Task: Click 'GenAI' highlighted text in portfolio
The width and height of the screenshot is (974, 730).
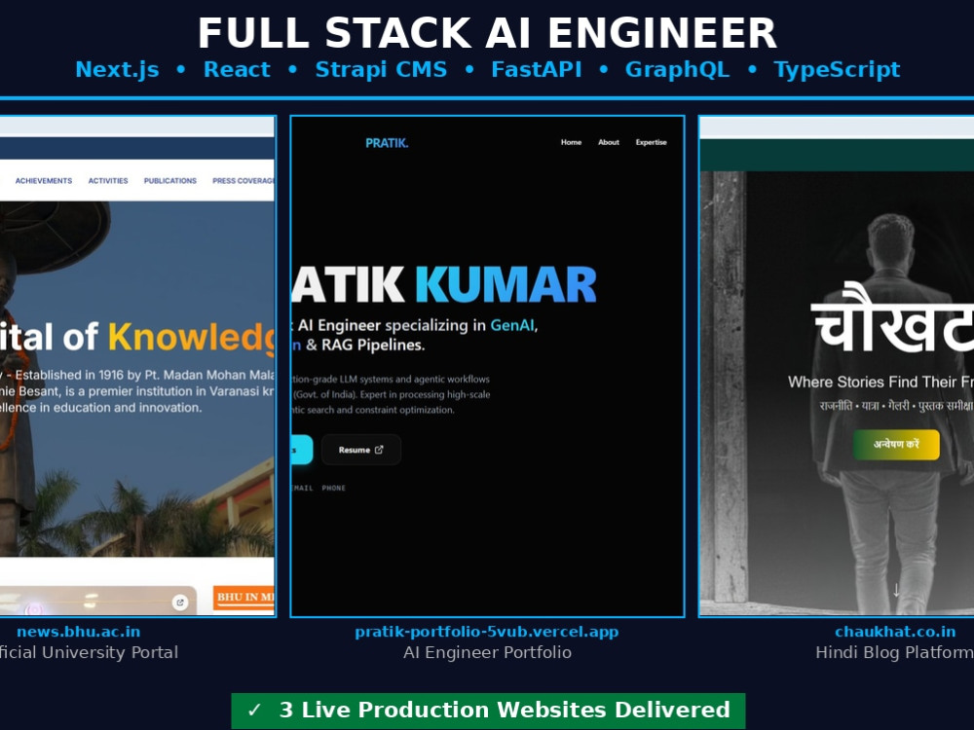Action: tap(512, 325)
